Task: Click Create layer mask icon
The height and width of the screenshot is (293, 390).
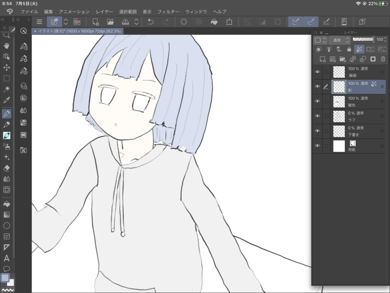Action: (373, 59)
